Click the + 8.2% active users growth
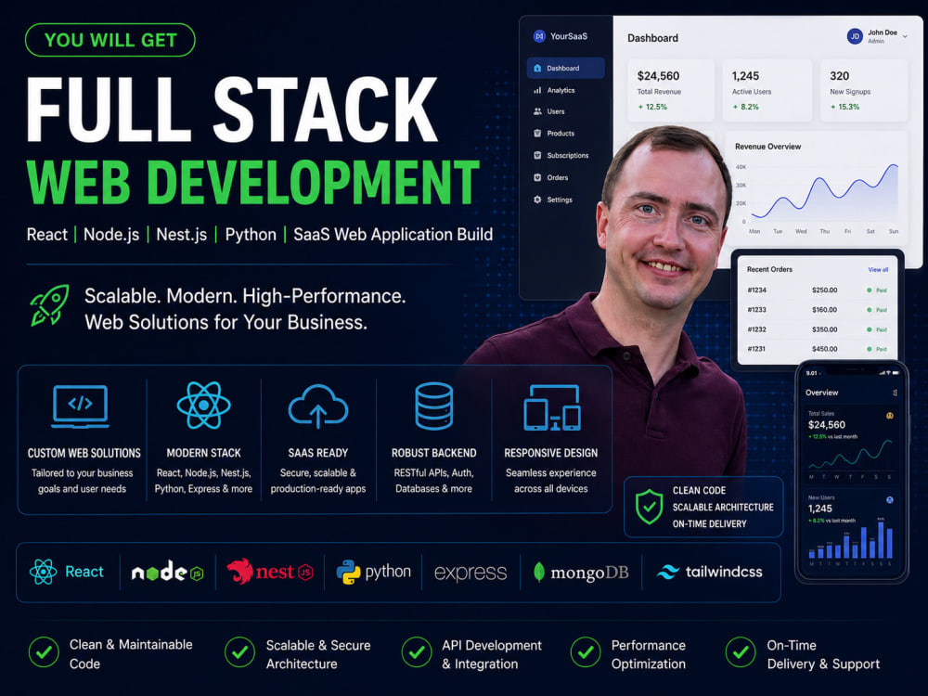928x696 pixels. [x=746, y=107]
